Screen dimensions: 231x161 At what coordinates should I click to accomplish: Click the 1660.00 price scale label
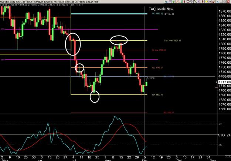click(x=225, y=109)
